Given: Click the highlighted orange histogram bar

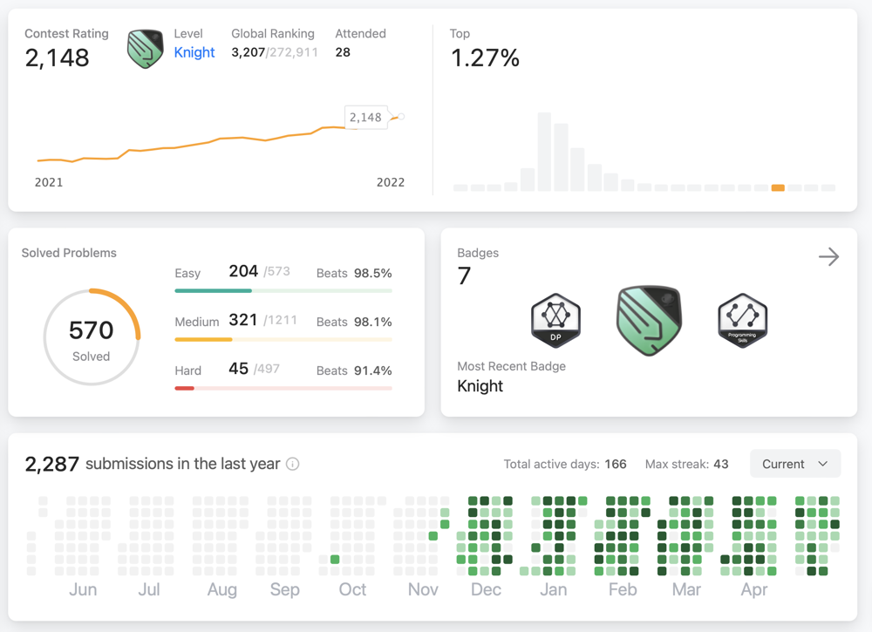Looking at the screenshot, I should pos(778,187).
